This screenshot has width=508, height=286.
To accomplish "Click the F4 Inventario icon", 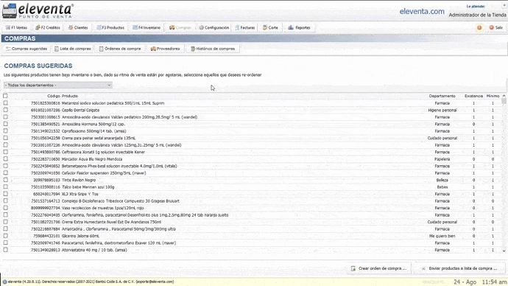I will pyautogui.click(x=135, y=27).
